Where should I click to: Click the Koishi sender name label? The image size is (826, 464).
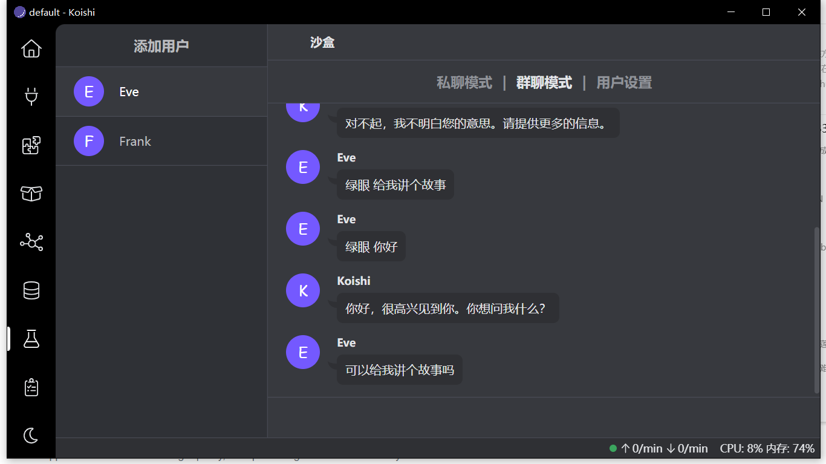pyautogui.click(x=354, y=281)
